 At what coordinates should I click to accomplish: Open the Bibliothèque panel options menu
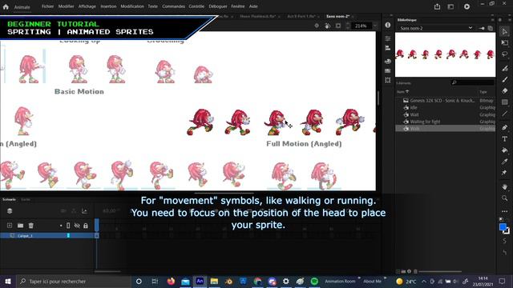[x=492, y=20]
